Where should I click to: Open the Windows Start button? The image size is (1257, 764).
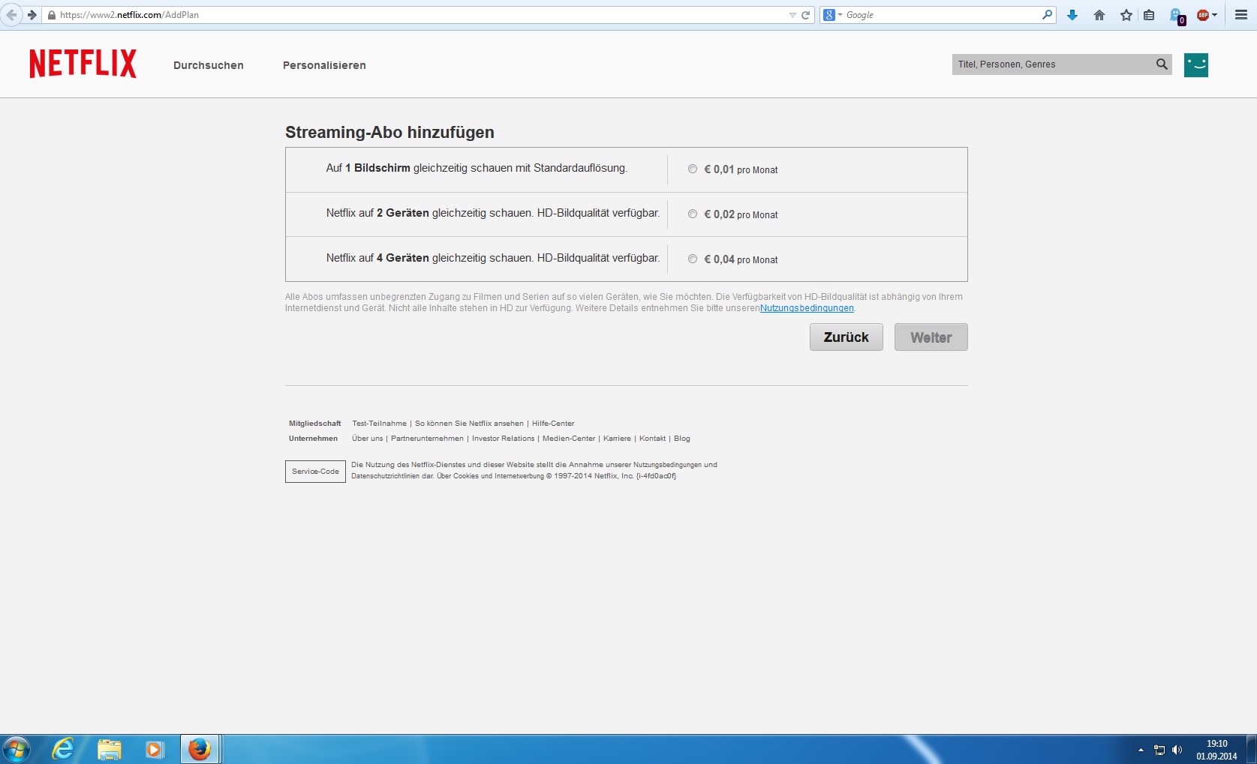click(x=17, y=749)
